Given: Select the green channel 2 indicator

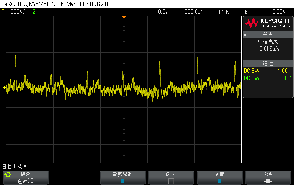Looking at the screenshot, I should coord(34,12).
